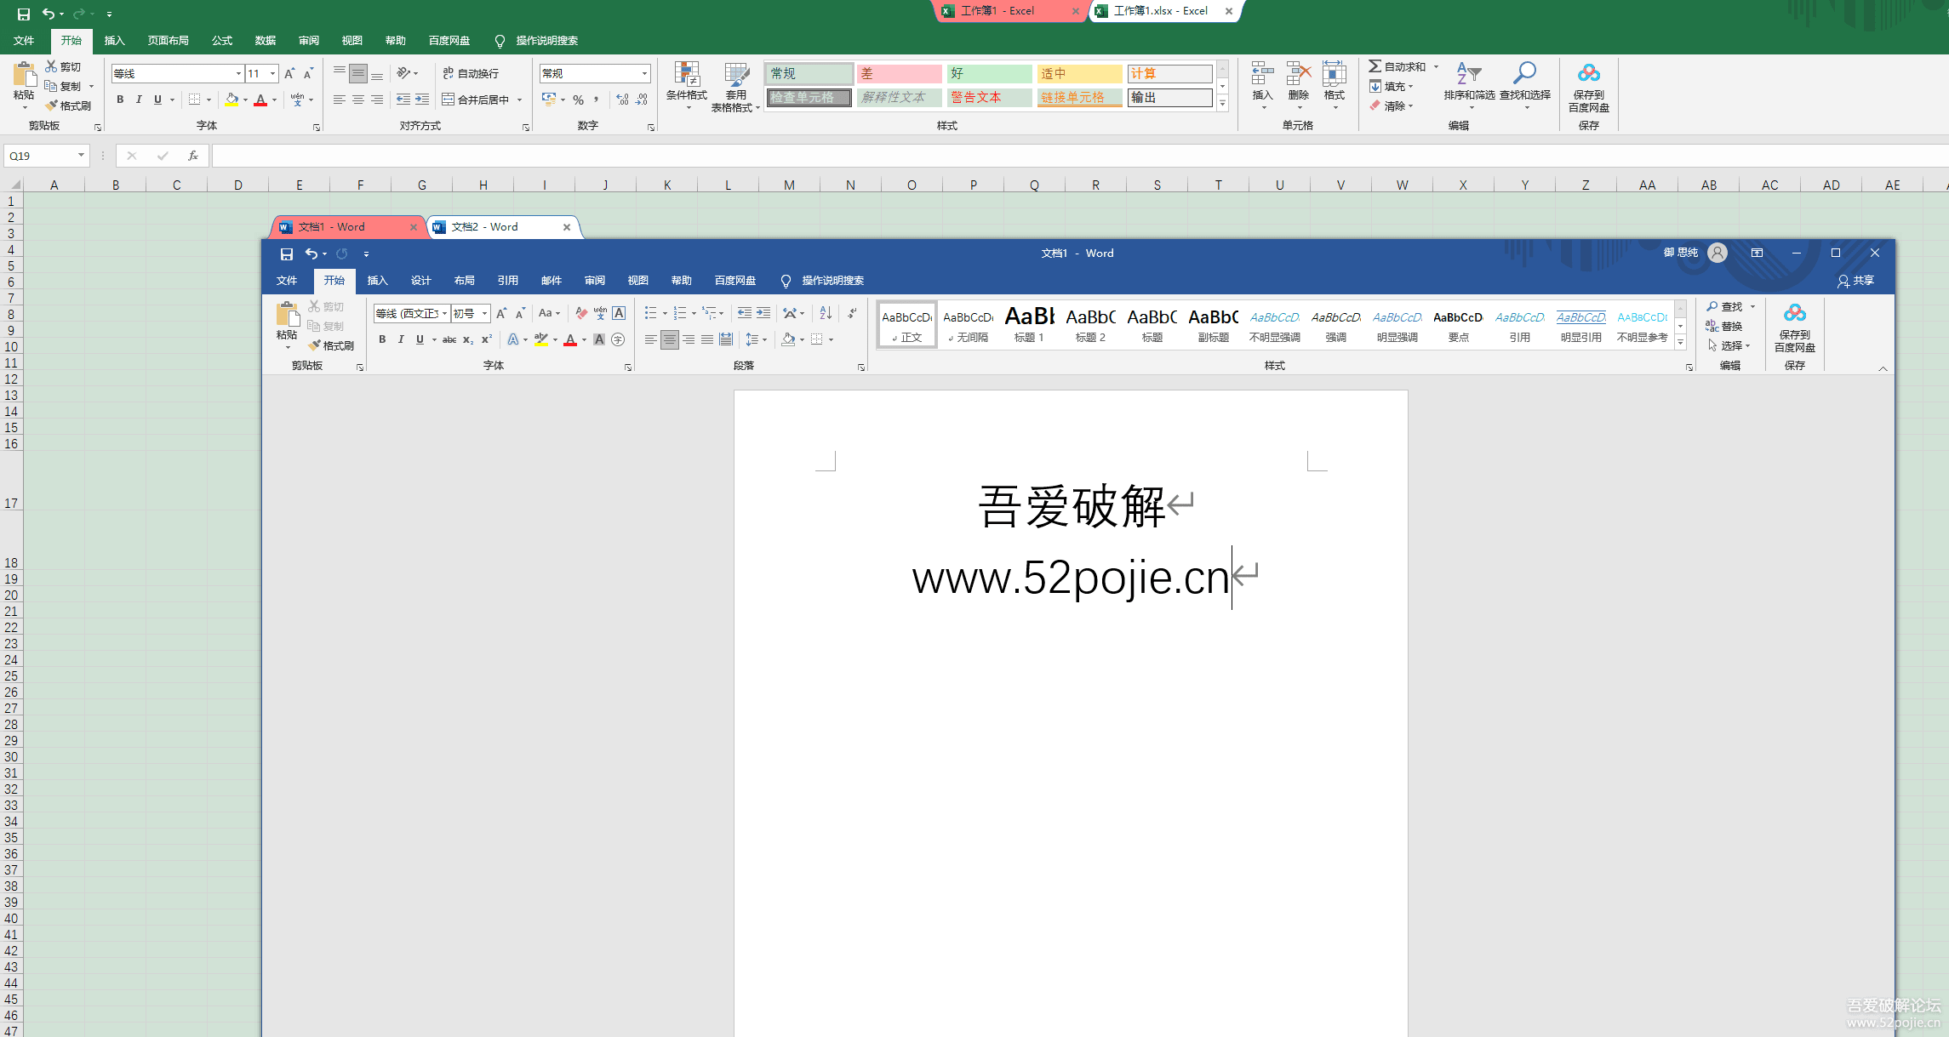
Task: Click Excel Increase Decimal icon
Action: tap(623, 100)
